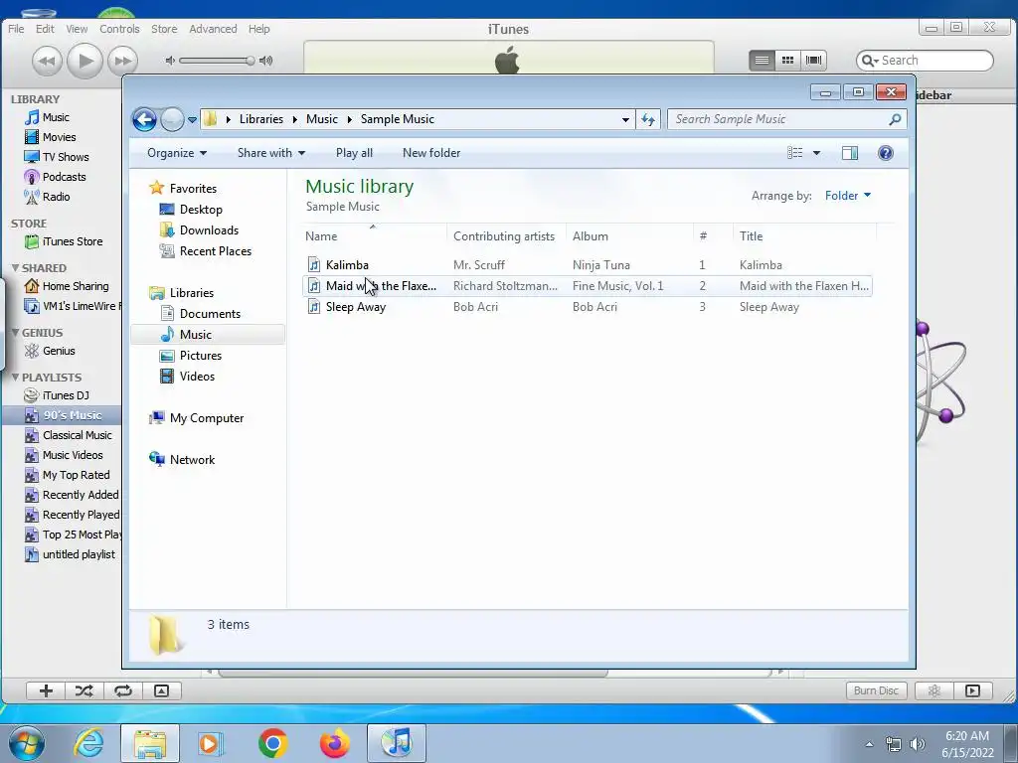Screen dimensions: 1018x763
Task: Open Explorer Help
Action: (x=886, y=153)
